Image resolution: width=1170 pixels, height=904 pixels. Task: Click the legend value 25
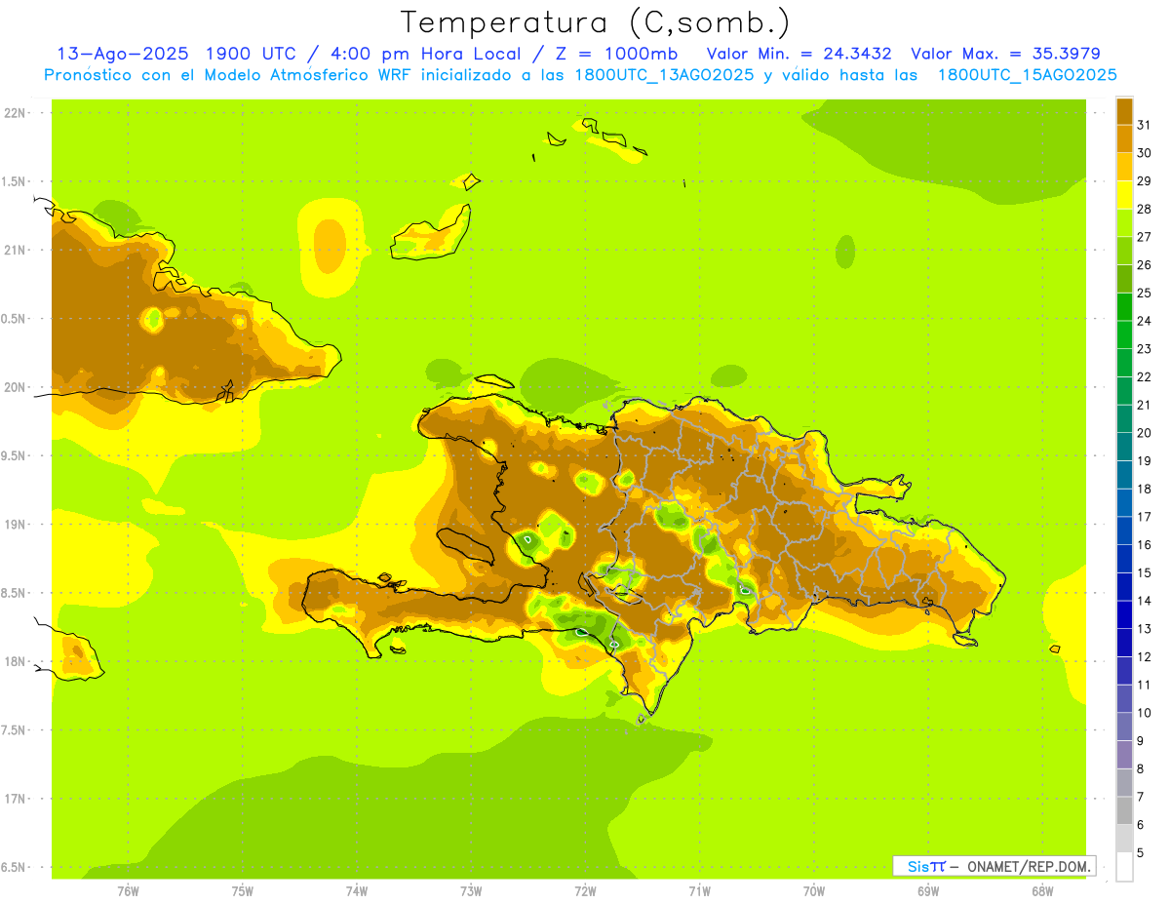pyautogui.click(x=1145, y=292)
